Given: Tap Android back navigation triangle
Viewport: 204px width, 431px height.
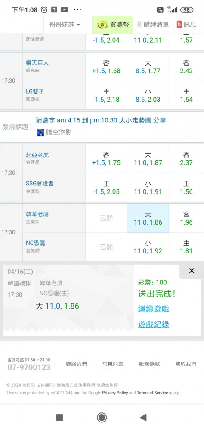Looking at the screenshot, I should point(143,418).
